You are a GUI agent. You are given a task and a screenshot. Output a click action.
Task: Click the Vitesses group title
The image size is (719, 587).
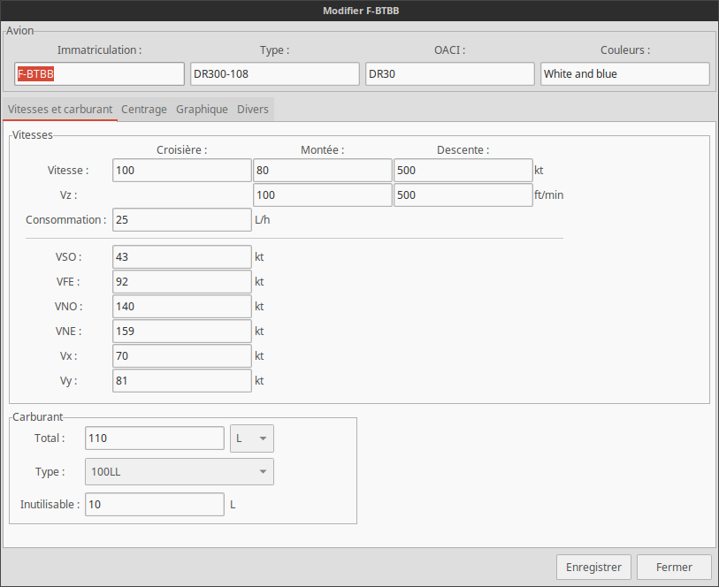(x=33, y=135)
